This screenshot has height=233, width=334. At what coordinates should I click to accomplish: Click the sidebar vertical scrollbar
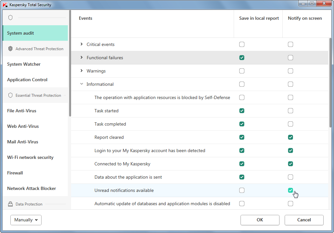click(x=70, y=63)
